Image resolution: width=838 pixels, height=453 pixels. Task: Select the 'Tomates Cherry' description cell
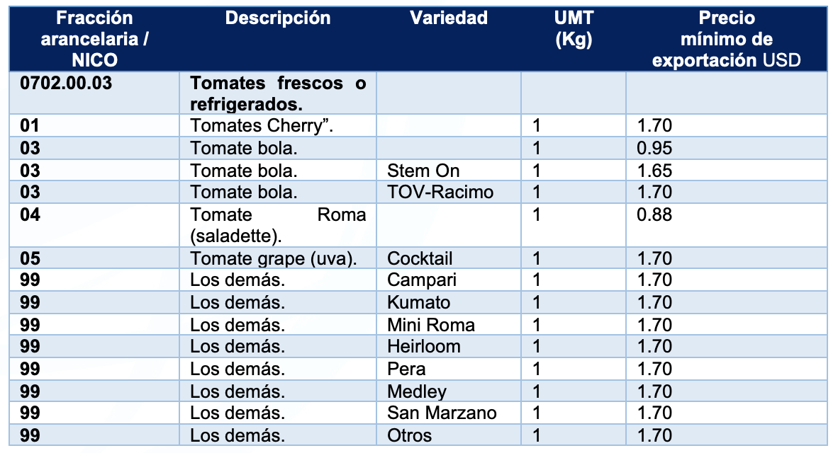coord(278,125)
